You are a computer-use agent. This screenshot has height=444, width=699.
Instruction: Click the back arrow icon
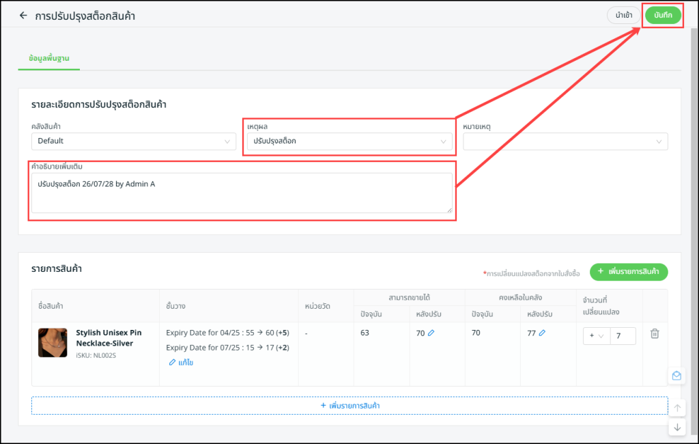click(24, 15)
